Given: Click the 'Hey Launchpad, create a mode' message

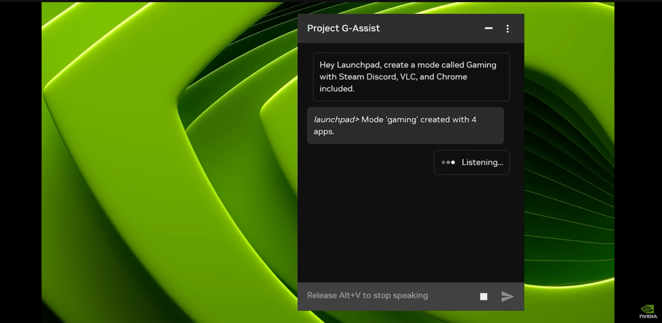Looking at the screenshot, I should pyautogui.click(x=411, y=77).
